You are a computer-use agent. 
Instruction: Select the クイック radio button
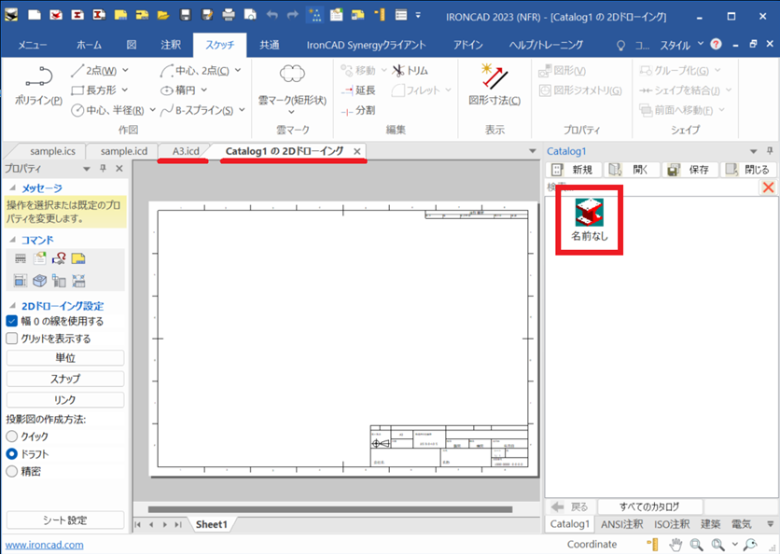tap(12, 436)
